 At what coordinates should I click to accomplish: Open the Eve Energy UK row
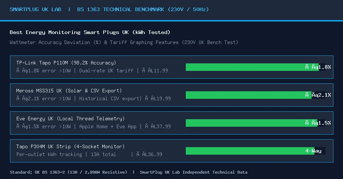171,123
